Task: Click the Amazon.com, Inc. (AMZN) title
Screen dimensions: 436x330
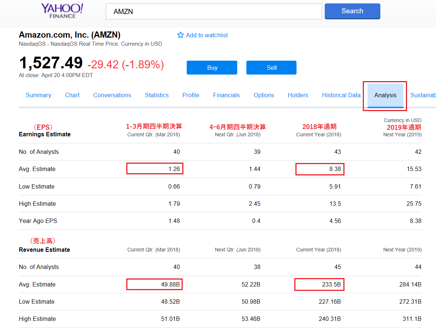Action: pos(70,35)
